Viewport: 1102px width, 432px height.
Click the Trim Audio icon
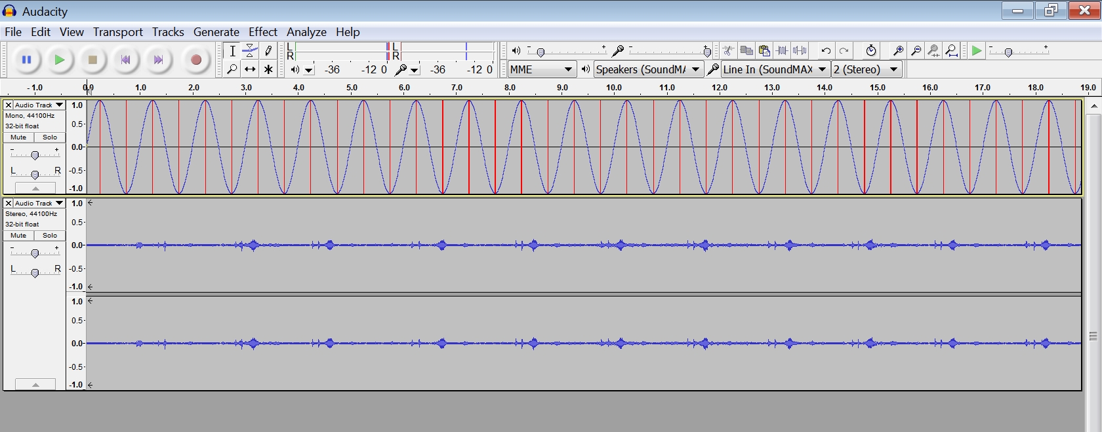(x=782, y=51)
